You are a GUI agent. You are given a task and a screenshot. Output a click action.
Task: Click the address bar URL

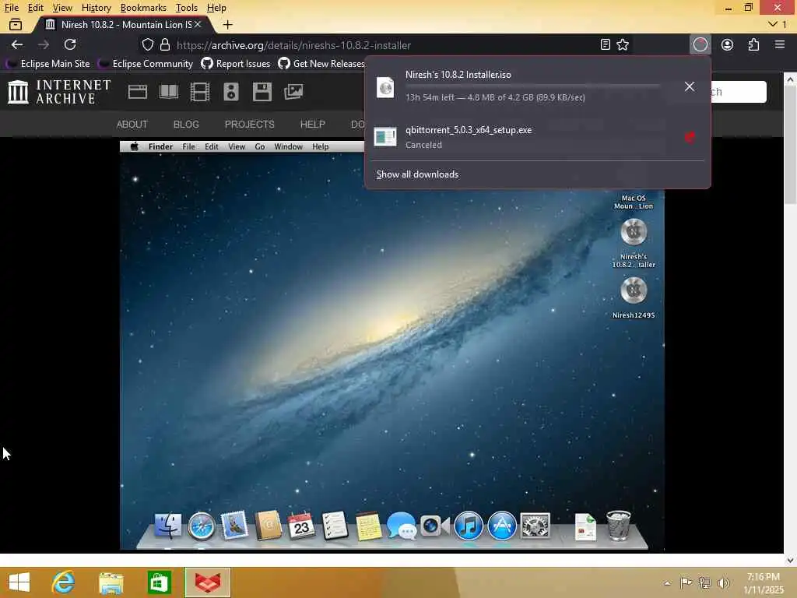point(293,45)
